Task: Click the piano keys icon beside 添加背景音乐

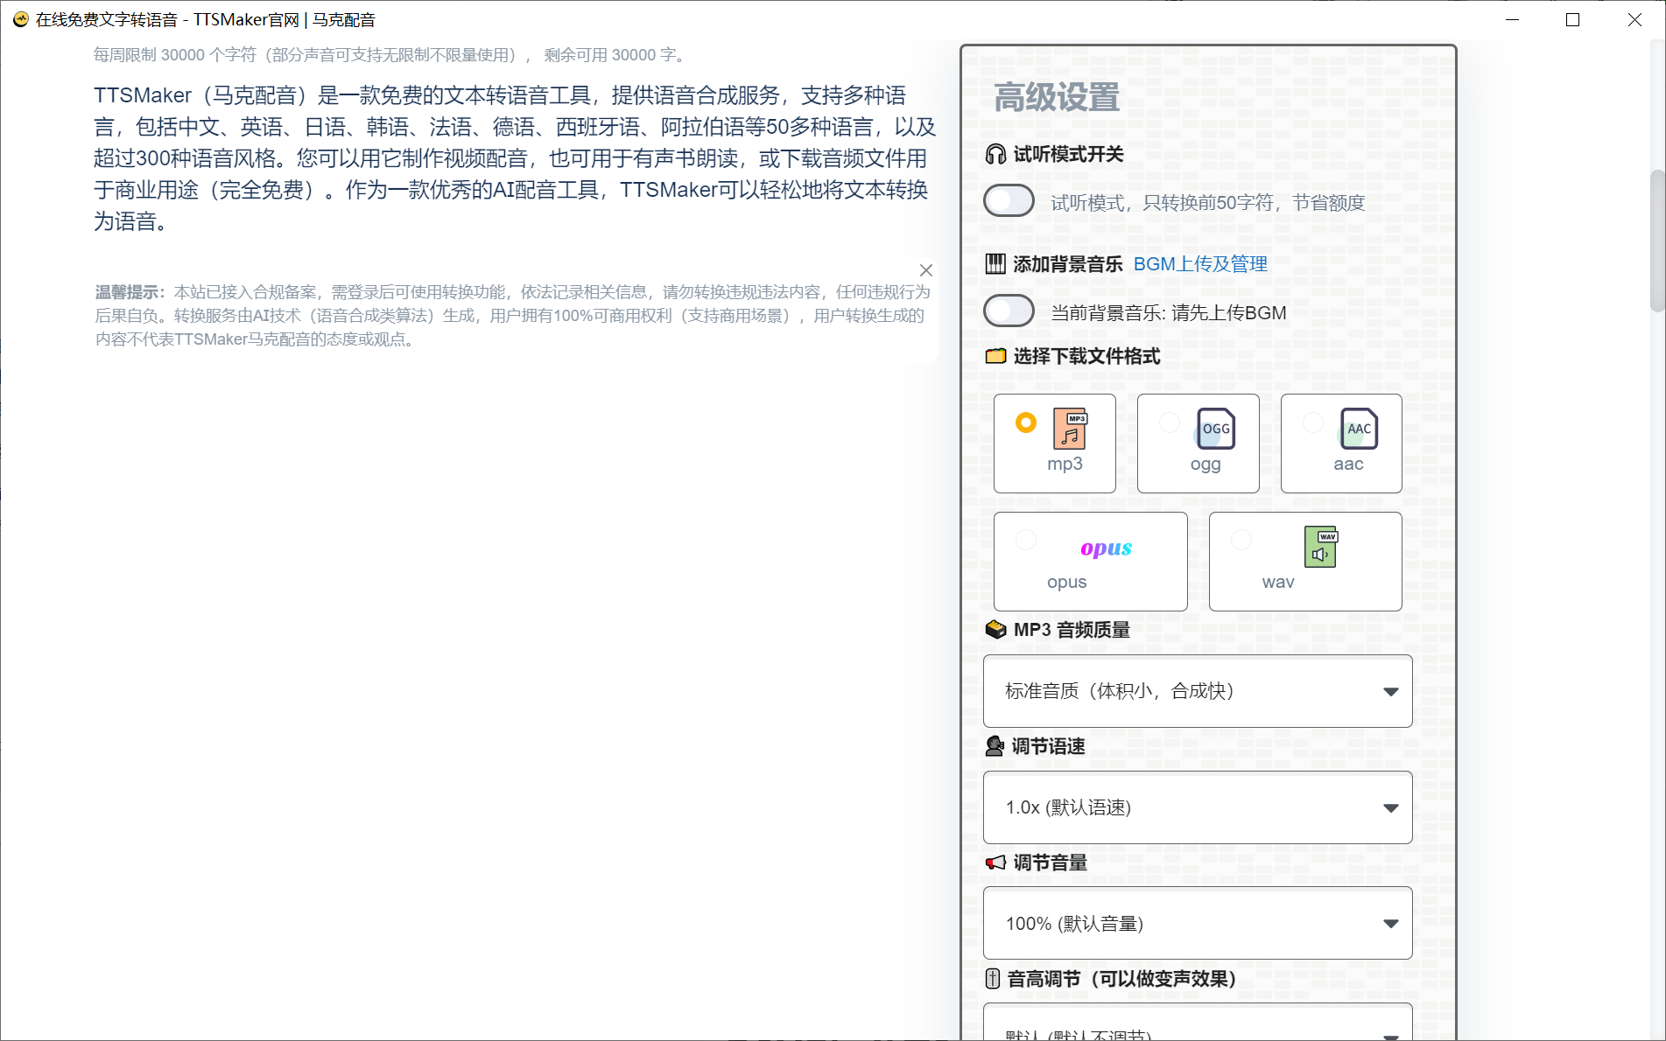Action: [995, 264]
